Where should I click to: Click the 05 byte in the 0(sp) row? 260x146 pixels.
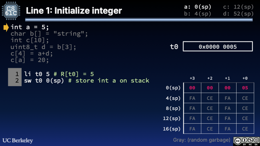click(244, 88)
